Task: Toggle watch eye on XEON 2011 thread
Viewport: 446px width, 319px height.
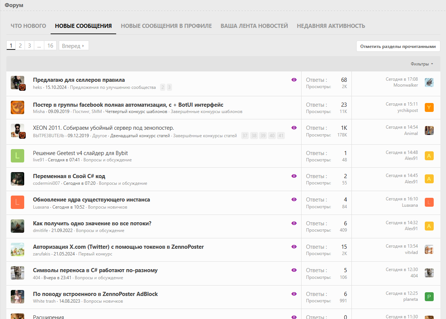Action: pos(294,128)
